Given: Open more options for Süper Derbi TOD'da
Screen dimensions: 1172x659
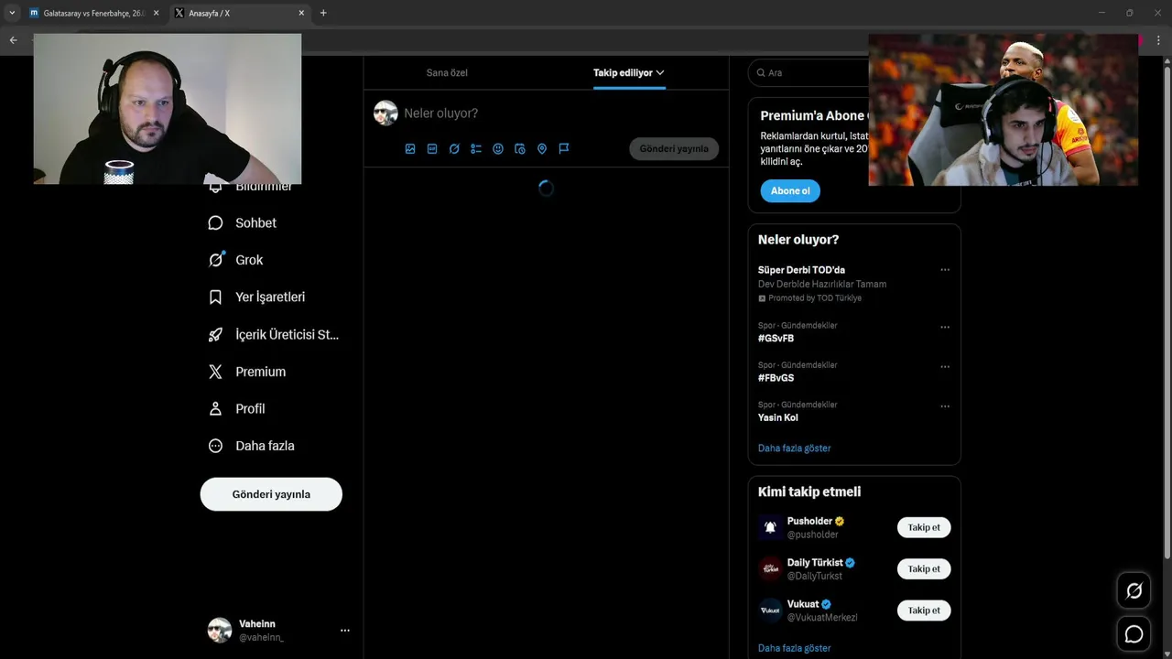Looking at the screenshot, I should click(945, 270).
